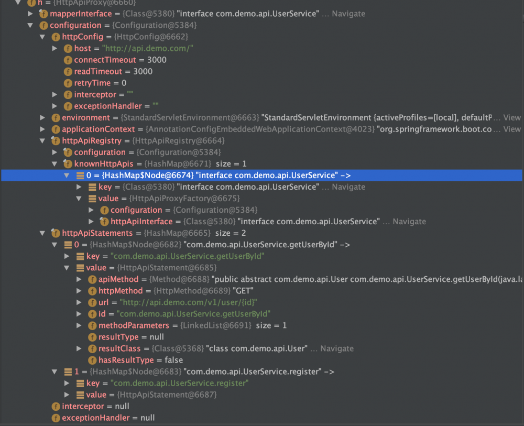Click the "http://api.demo.com/" host value
Image resolution: width=524 pixels, height=426 pixels.
tap(148, 48)
